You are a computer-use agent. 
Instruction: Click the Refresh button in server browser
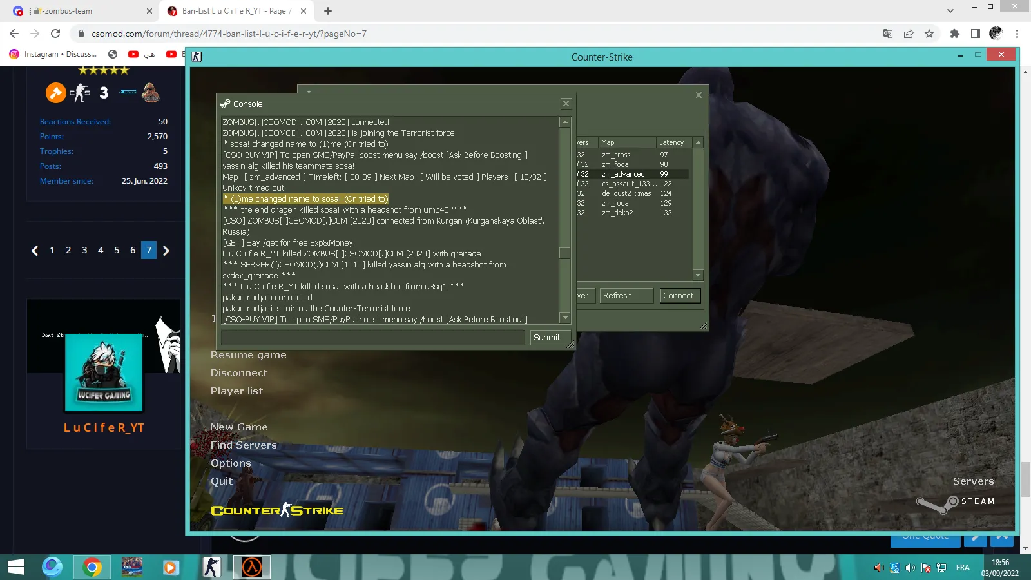626,296
